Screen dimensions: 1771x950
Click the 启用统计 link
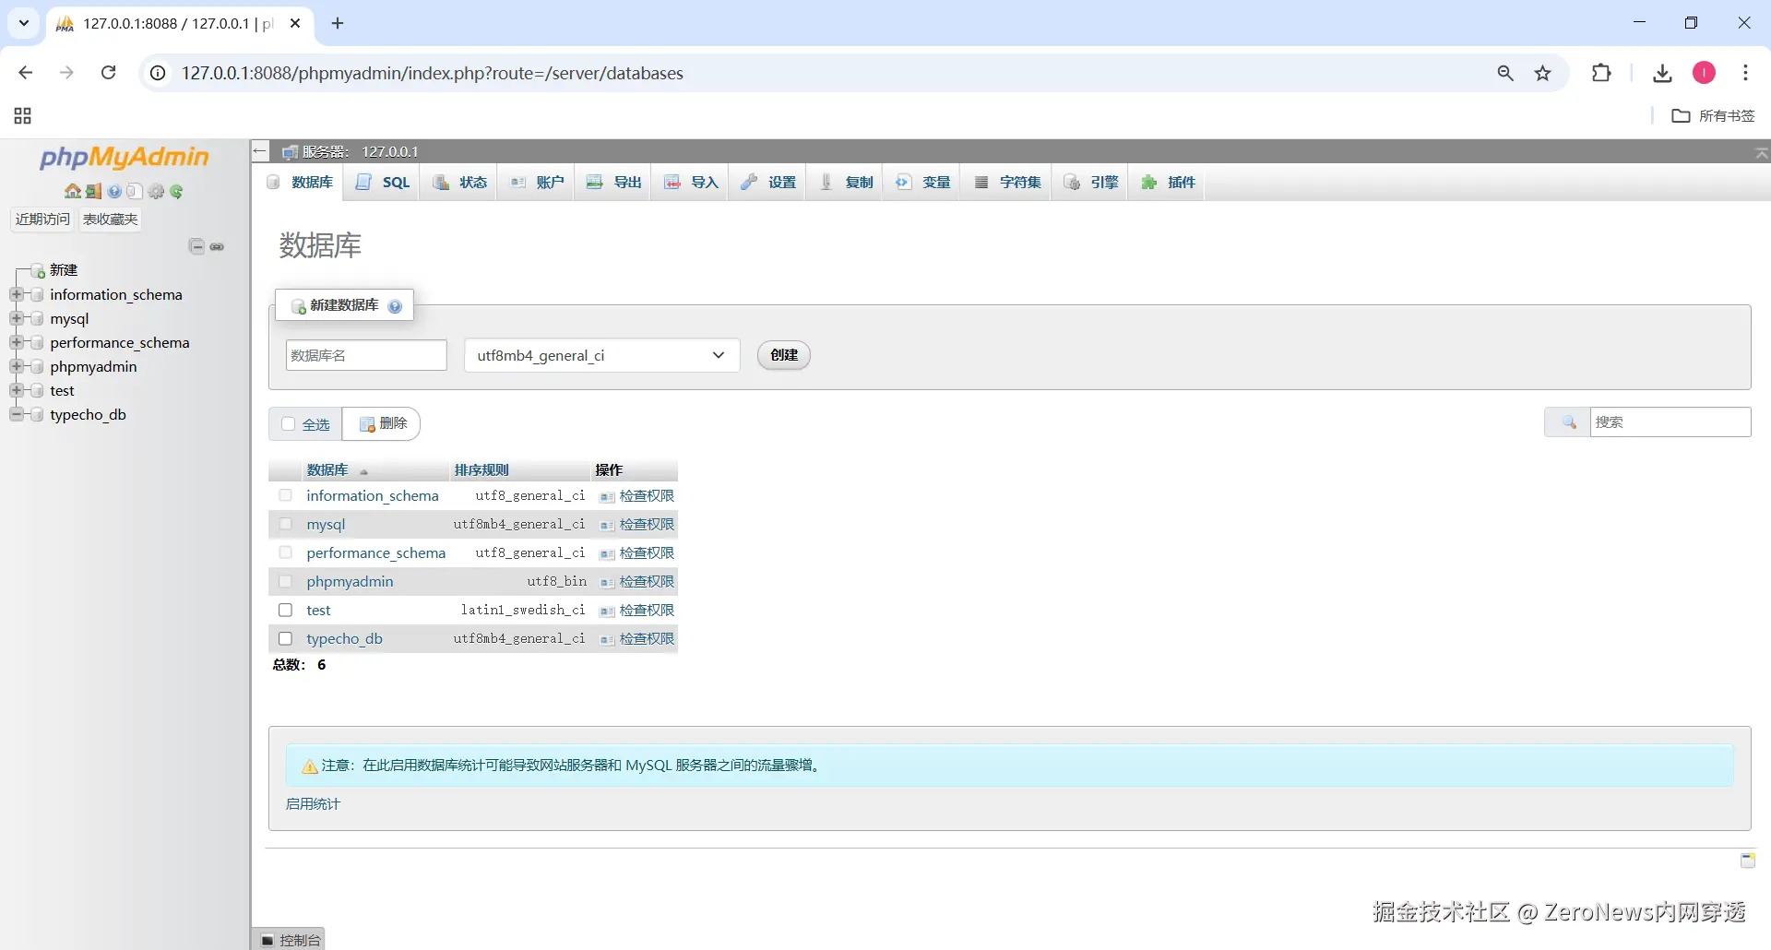coord(313,804)
